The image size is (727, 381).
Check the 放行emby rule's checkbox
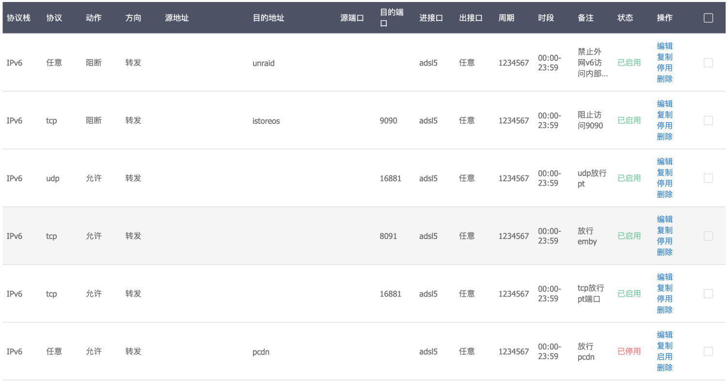708,236
